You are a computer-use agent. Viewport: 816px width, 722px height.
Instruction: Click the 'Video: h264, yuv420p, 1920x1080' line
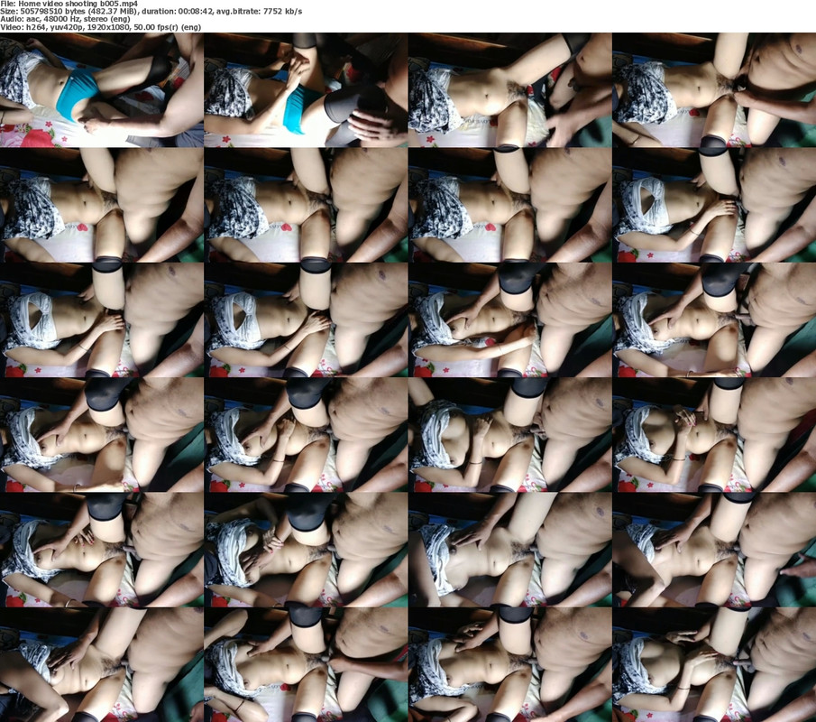100,27
